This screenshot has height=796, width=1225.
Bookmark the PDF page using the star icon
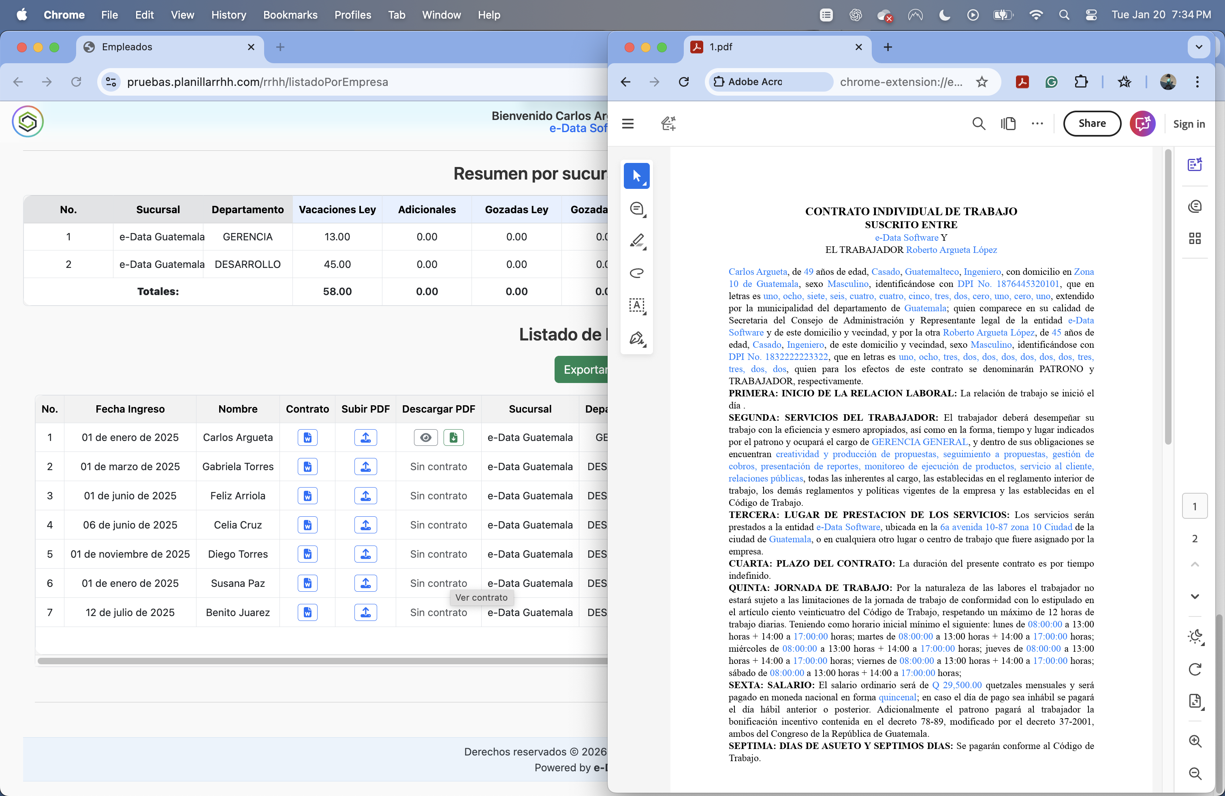coord(983,82)
